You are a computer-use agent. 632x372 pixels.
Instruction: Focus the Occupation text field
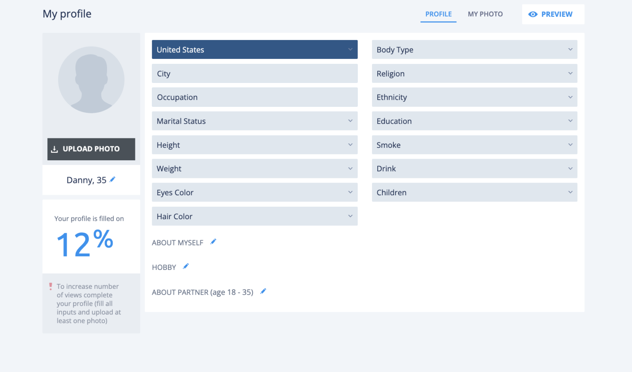click(x=254, y=97)
